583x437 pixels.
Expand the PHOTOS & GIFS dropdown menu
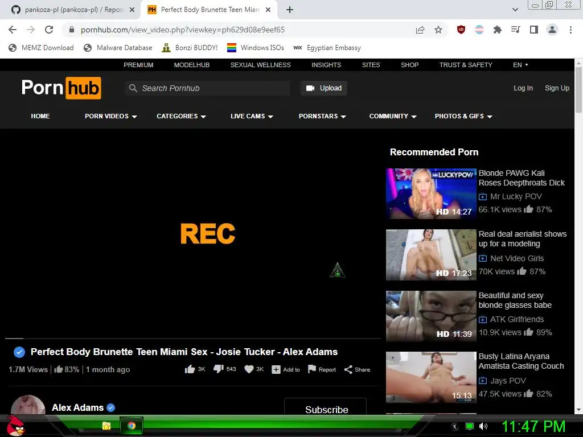463,116
